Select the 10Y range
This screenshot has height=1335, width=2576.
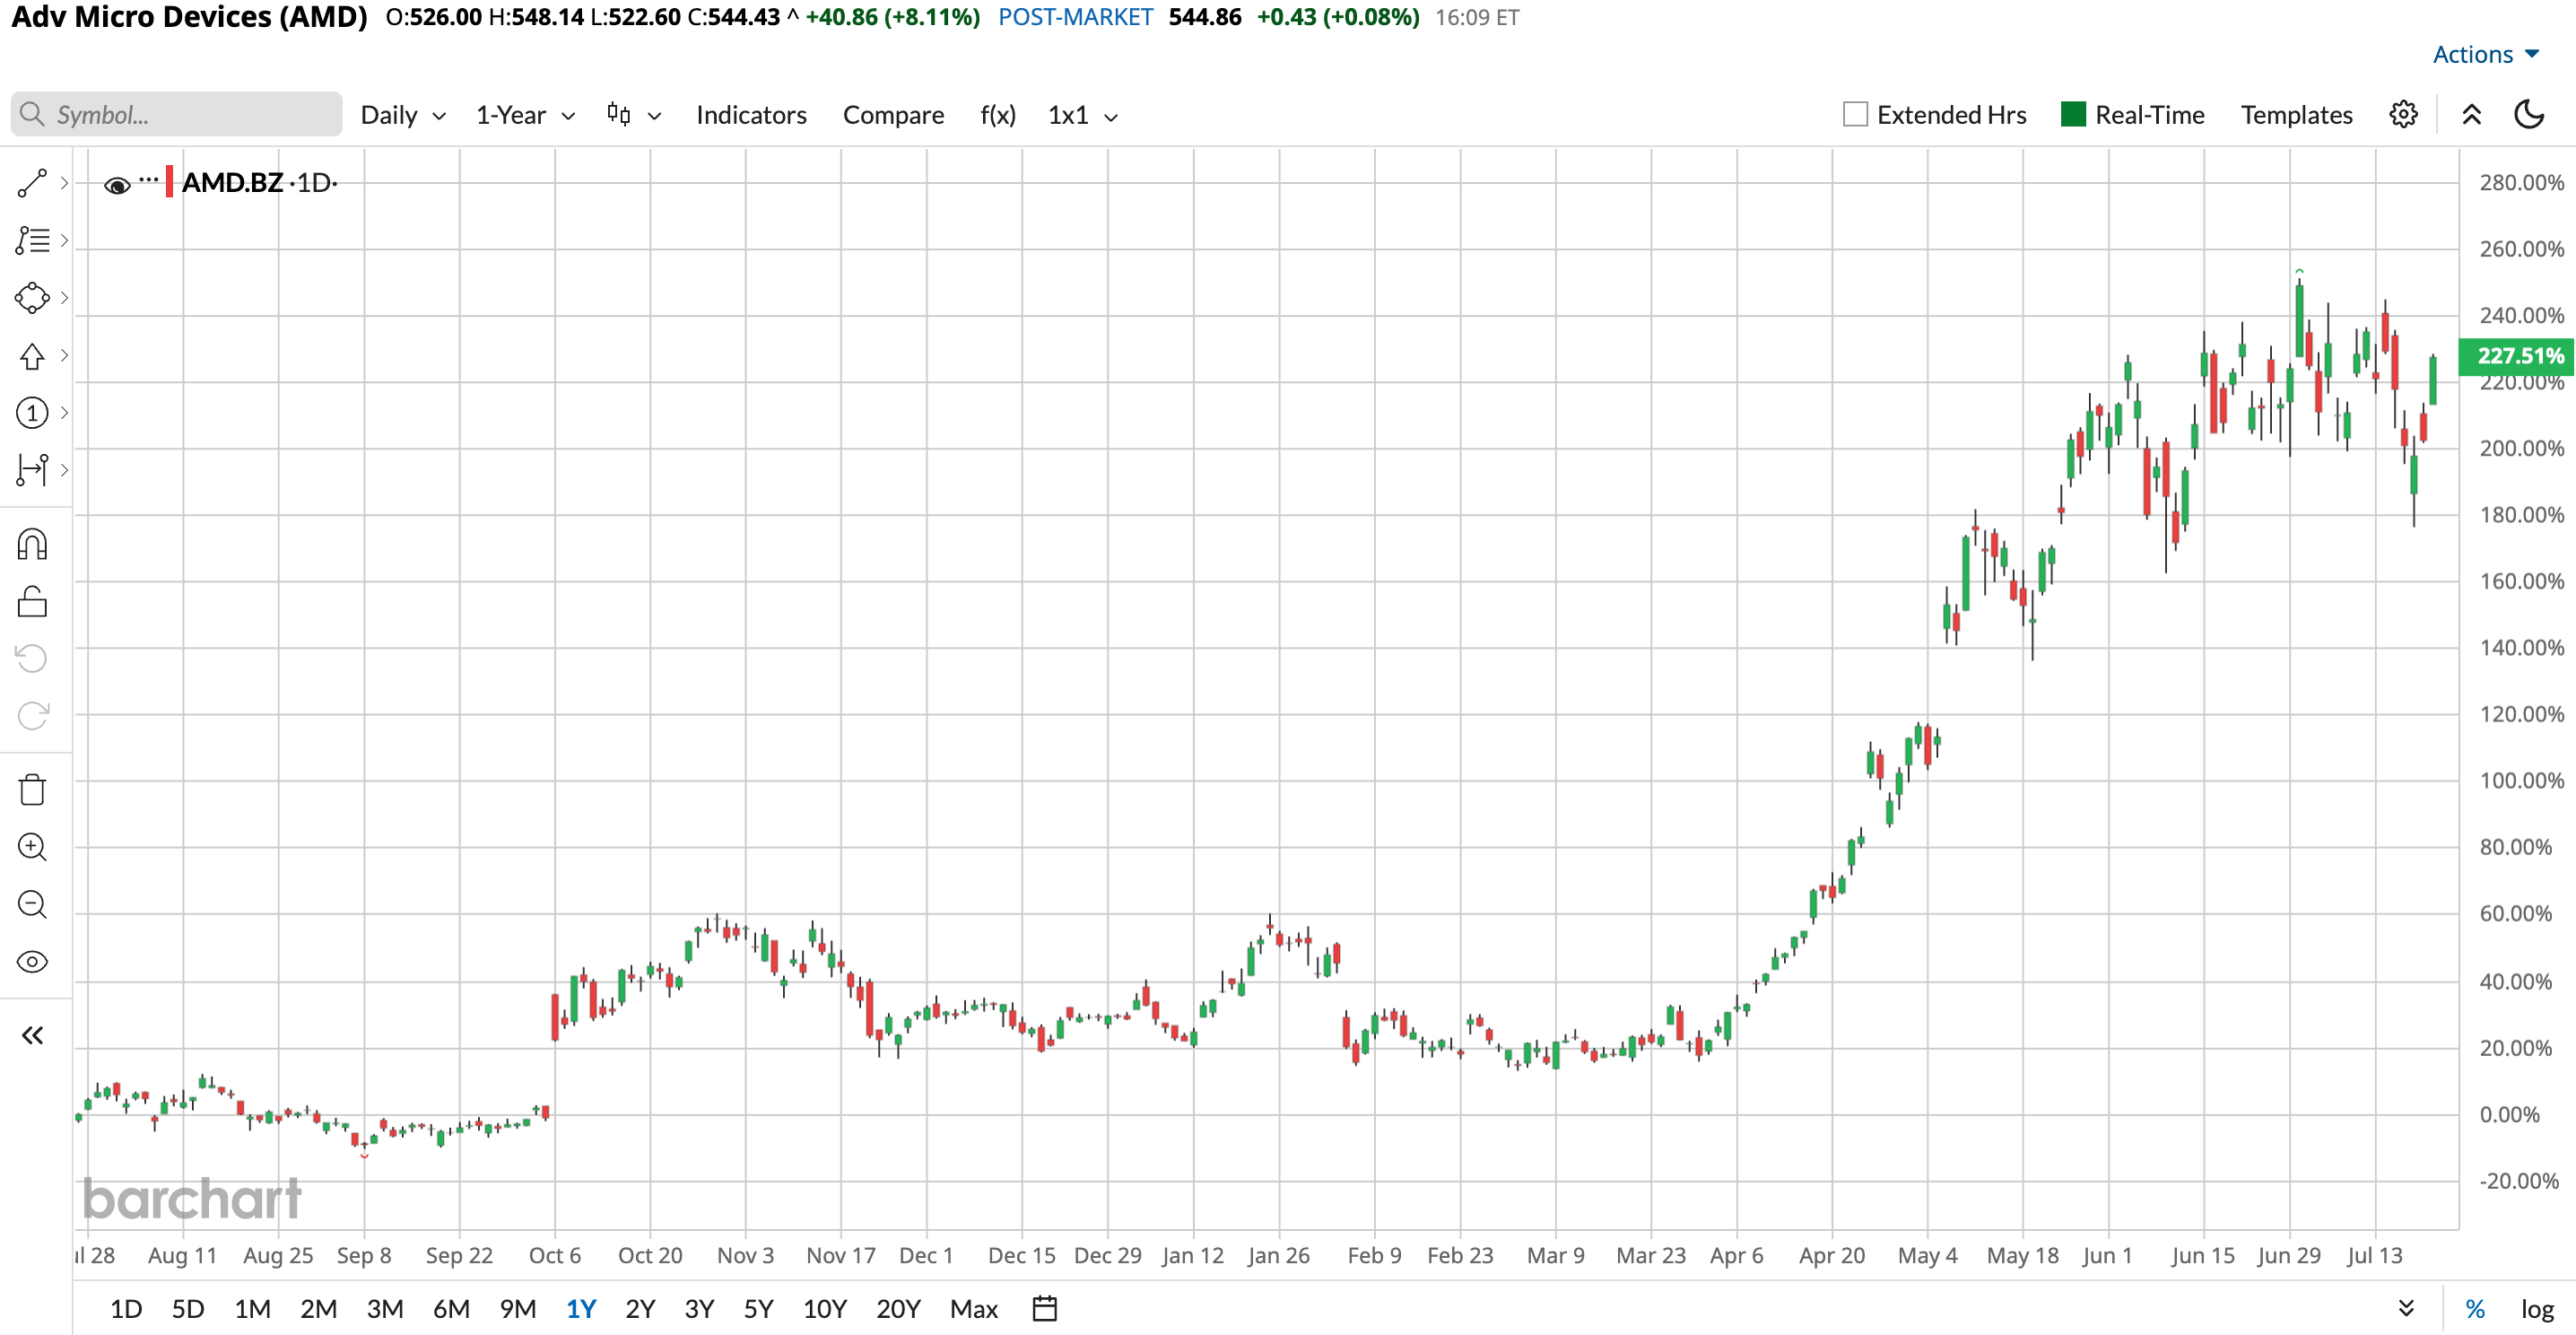click(x=825, y=1309)
